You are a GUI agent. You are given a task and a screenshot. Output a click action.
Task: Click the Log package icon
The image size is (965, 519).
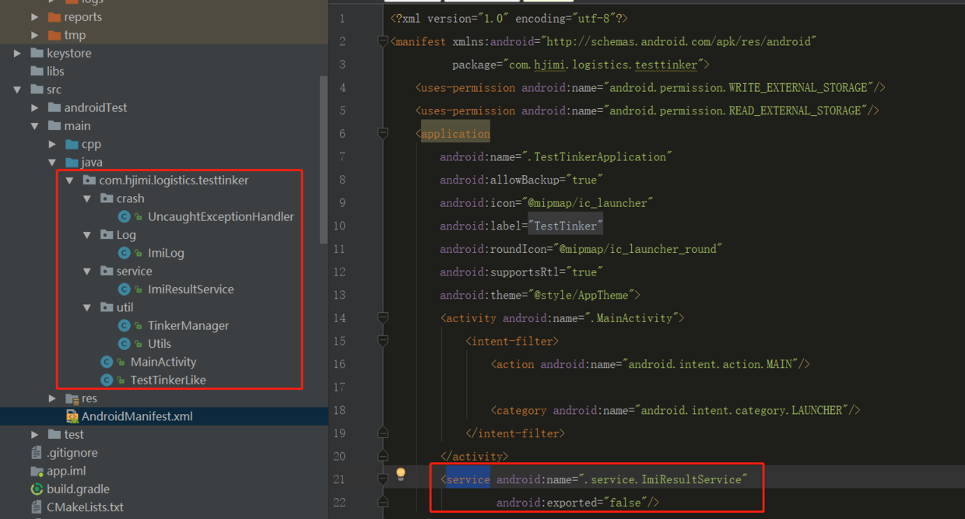(107, 234)
